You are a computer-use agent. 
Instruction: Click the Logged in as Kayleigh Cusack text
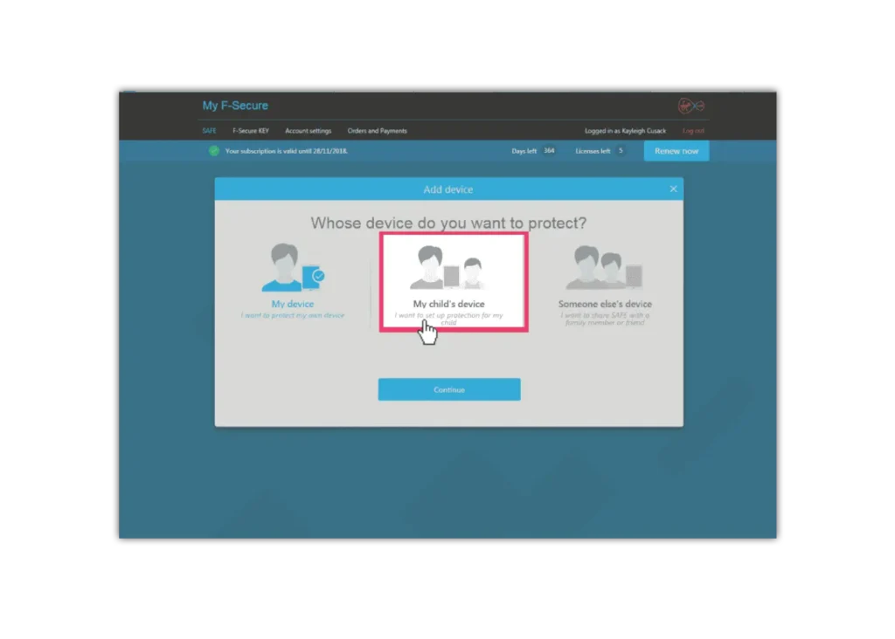point(625,131)
